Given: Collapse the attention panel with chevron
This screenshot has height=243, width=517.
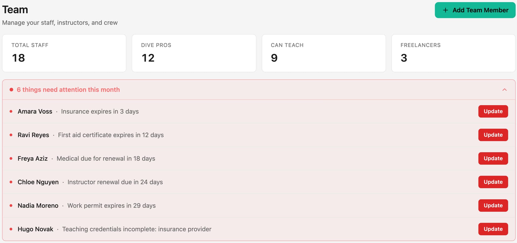Looking at the screenshot, I should tap(504, 90).
